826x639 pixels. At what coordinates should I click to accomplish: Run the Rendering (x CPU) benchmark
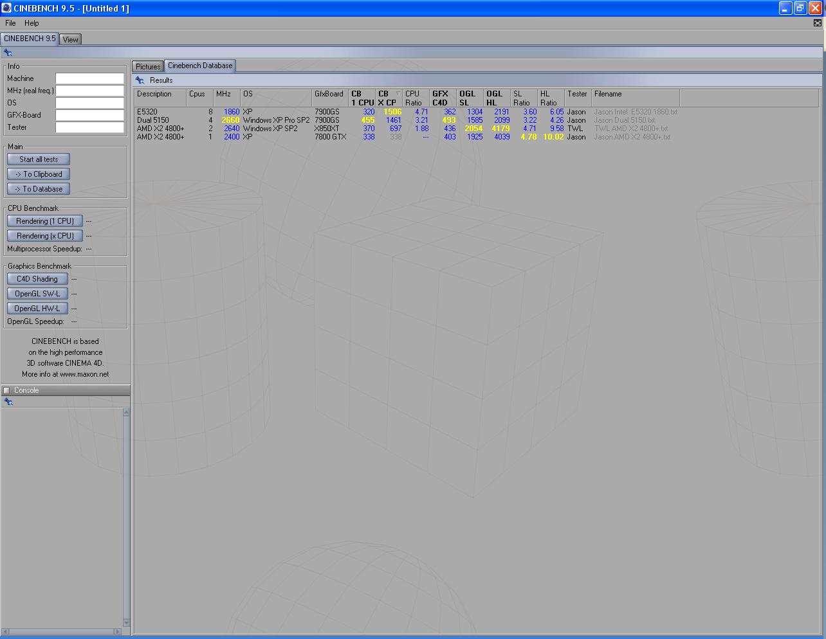pos(45,236)
